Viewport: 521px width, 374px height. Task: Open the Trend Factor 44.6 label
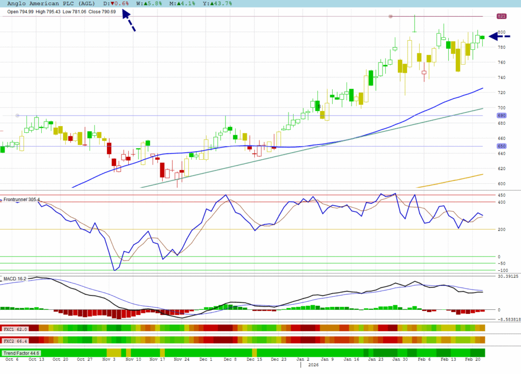click(x=21, y=353)
